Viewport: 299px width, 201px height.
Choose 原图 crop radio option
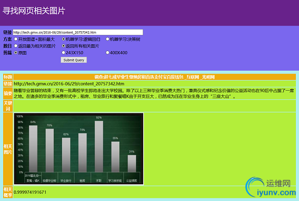pyautogui.click(x=16, y=53)
